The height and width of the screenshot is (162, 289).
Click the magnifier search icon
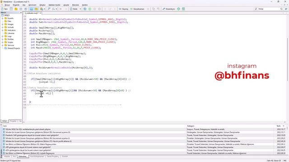click(x=281, y=9)
